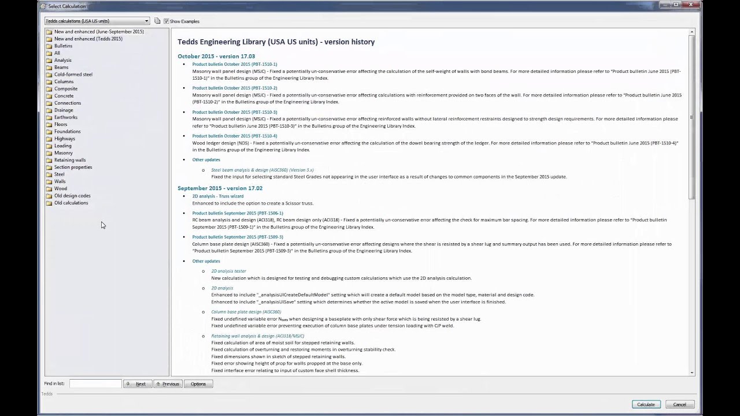740x416 pixels.
Task: Open the 2D analysis tester link
Action: click(x=229, y=271)
